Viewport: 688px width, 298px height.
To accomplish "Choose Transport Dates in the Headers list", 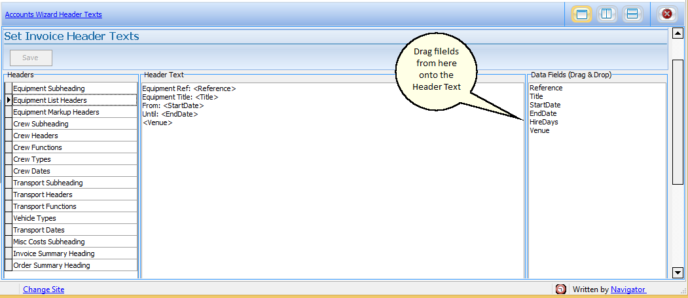I will (39, 230).
